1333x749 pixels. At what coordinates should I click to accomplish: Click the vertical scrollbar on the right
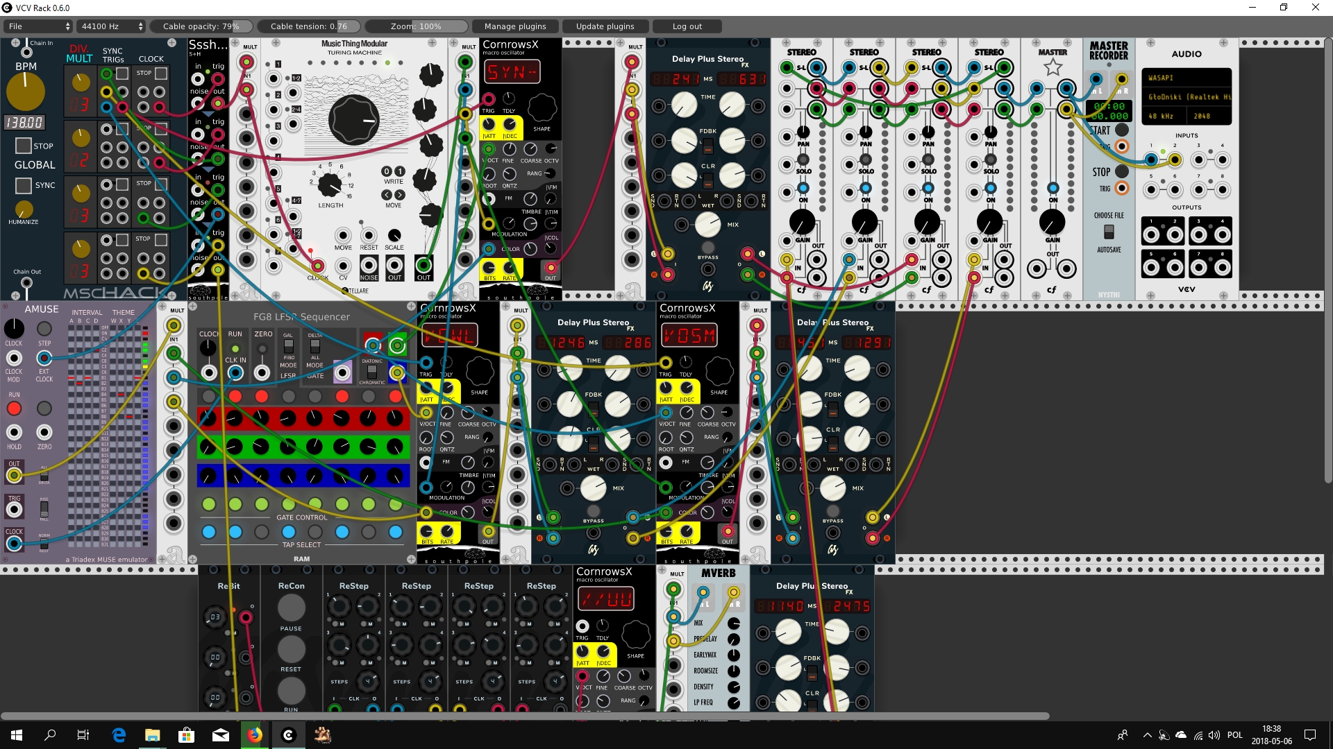tap(1327, 260)
